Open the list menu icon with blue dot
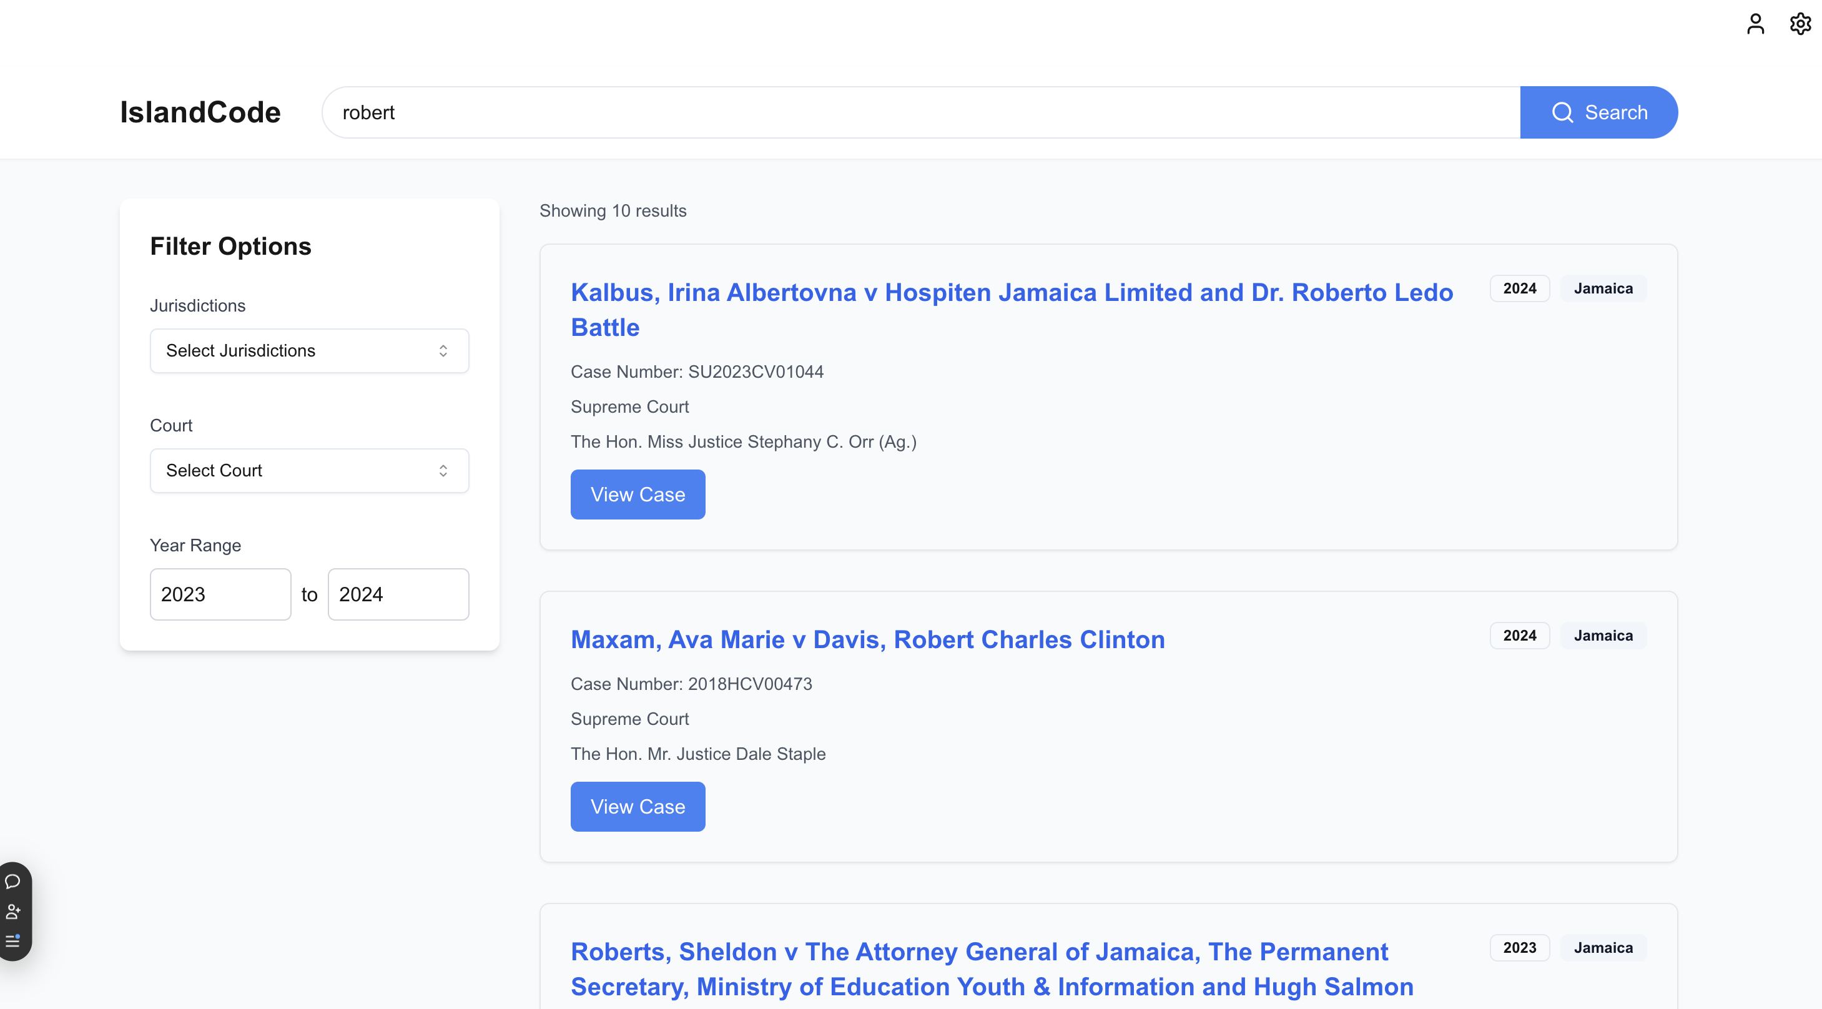1822x1009 pixels. (12, 941)
